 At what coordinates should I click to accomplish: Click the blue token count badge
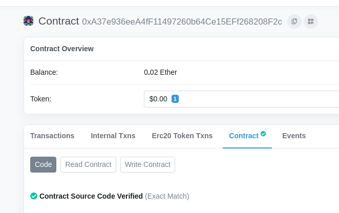(x=175, y=99)
